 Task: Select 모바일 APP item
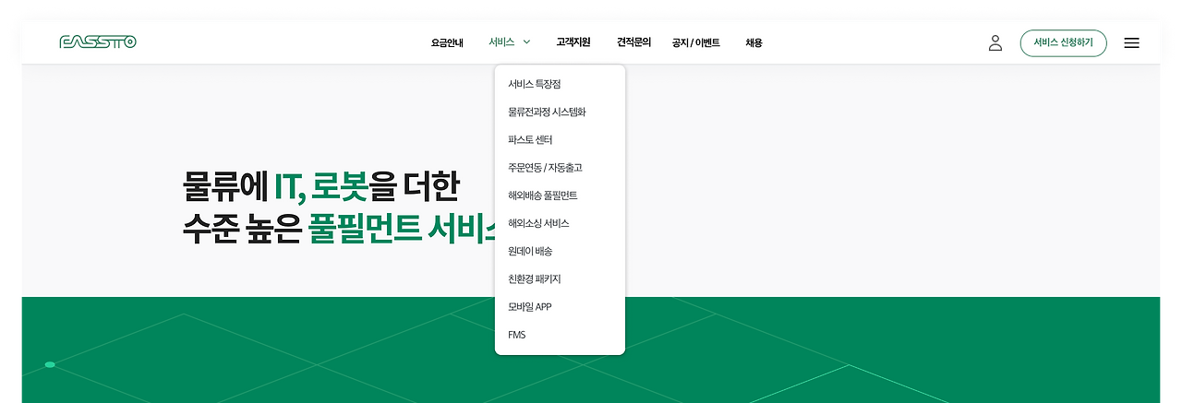click(529, 306)
